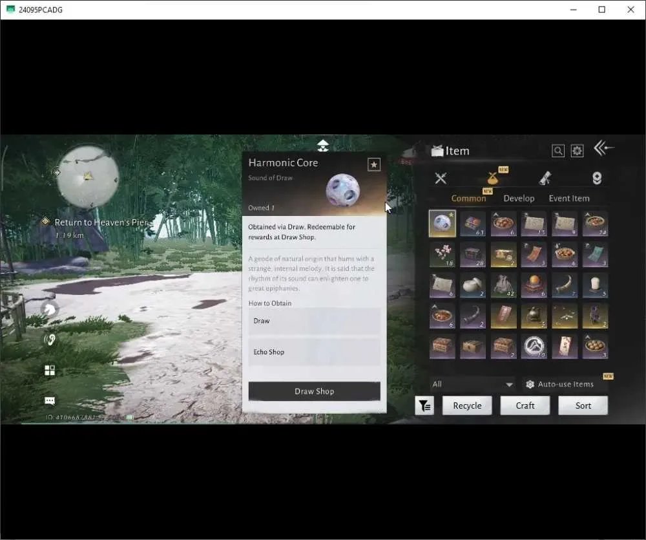Screen dimensions: 646x540
Task: Sort the inventory items
Action: [x=583, y=405]
